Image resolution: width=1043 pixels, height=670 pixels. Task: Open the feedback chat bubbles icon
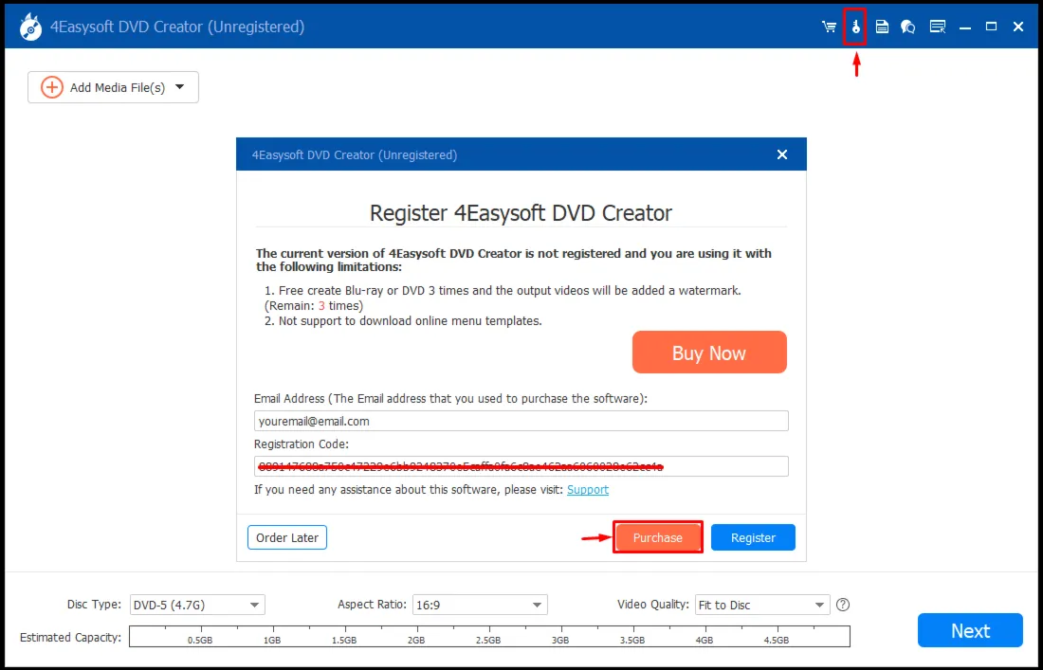point(908,27)
